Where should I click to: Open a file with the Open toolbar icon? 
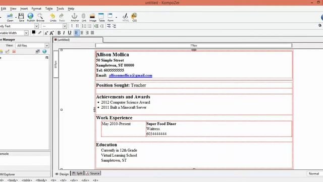tap(10, 17)
